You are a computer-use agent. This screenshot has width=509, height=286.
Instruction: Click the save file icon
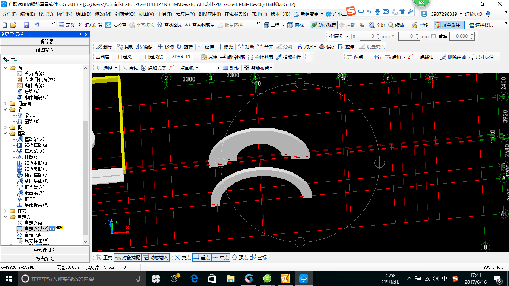[26, 25]
